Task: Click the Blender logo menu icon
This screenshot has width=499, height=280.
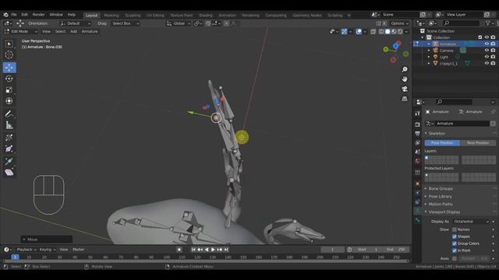Action: click(x=5, y=15)
